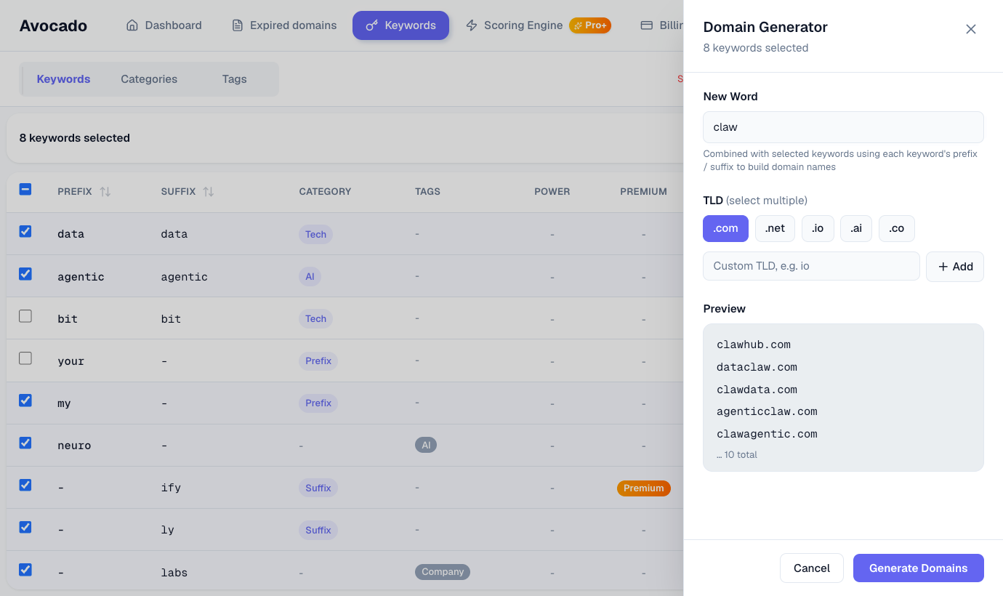This screenshot has width=1003, height=596.
Task: Click the Generate Domains button
Action: (919, 568)
